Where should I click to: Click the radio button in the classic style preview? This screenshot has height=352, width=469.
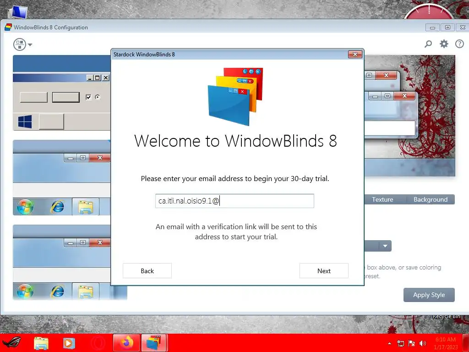[x=98, y=97]
